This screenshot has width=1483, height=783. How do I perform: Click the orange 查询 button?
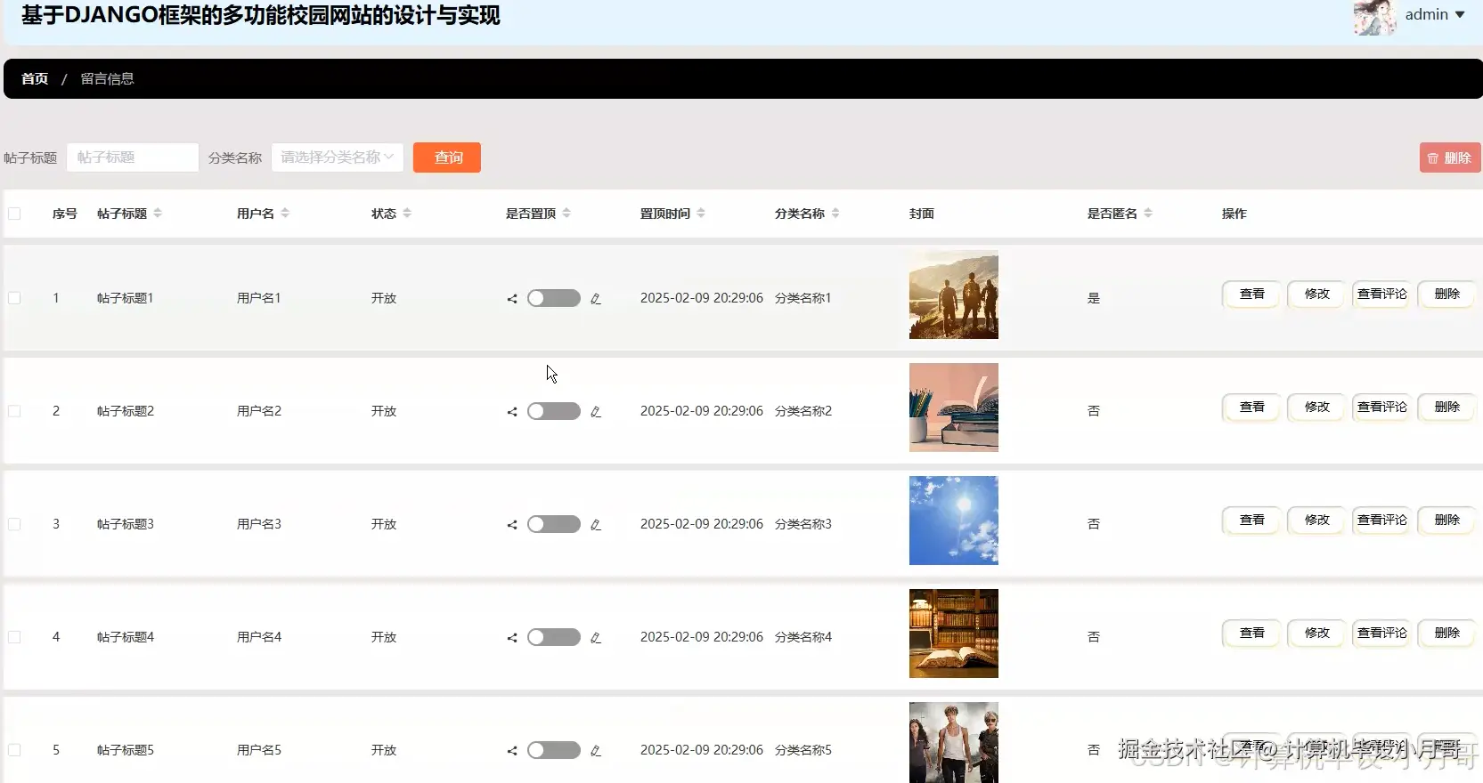pos(447,157)
